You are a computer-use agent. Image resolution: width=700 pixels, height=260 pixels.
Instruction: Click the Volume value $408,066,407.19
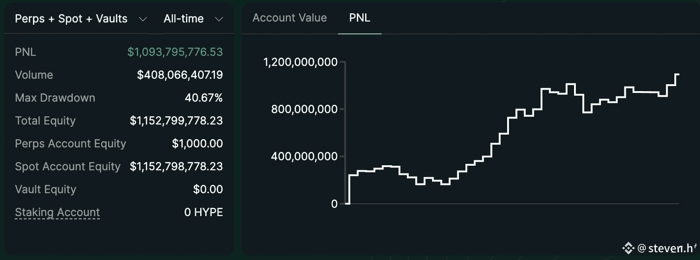(x=180, y=75)
